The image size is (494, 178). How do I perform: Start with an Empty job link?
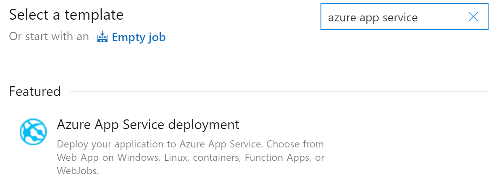139,37
